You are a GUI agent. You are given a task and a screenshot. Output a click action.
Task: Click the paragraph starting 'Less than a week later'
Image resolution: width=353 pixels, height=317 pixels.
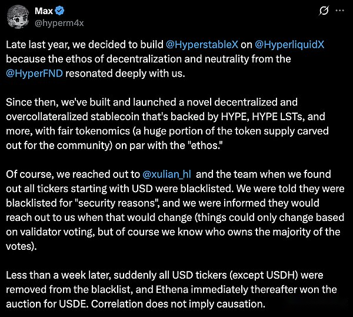pyautogui.click(x=171, y=289)
